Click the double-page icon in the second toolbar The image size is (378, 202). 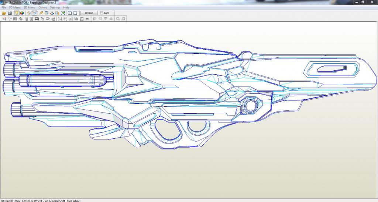pyautogui.click(x=31, y=19)
